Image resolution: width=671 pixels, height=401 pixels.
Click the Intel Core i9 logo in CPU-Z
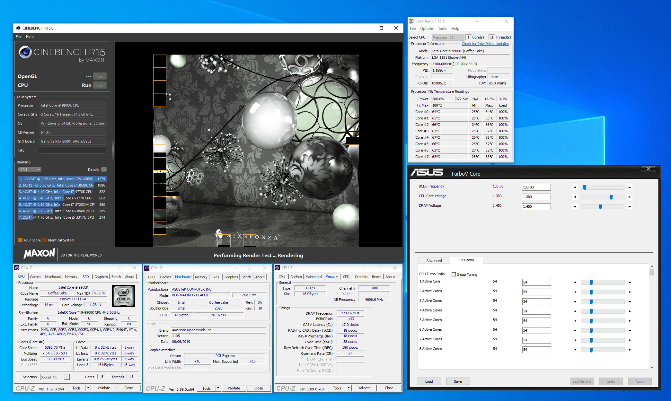pos(124,296)
